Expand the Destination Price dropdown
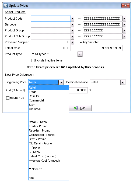 click(122, 82)
